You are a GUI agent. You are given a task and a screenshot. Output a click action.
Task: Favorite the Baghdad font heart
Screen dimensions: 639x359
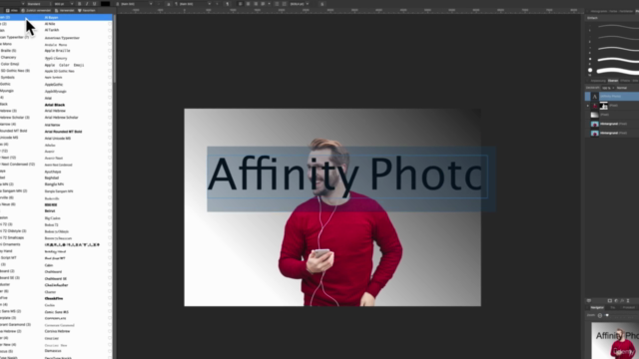click(109, 178)
